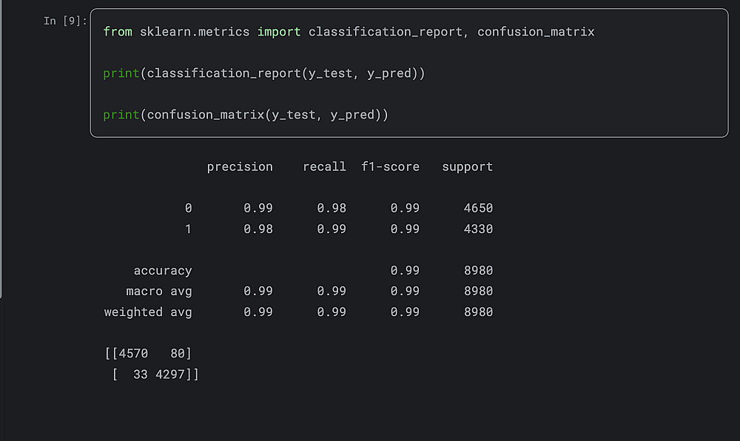Click the print classification_report code line
This screenshot has height=441, width=740.
tap(263, 73)
